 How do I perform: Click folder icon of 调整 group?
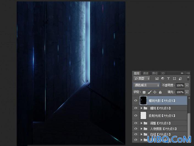click(145, 123)
